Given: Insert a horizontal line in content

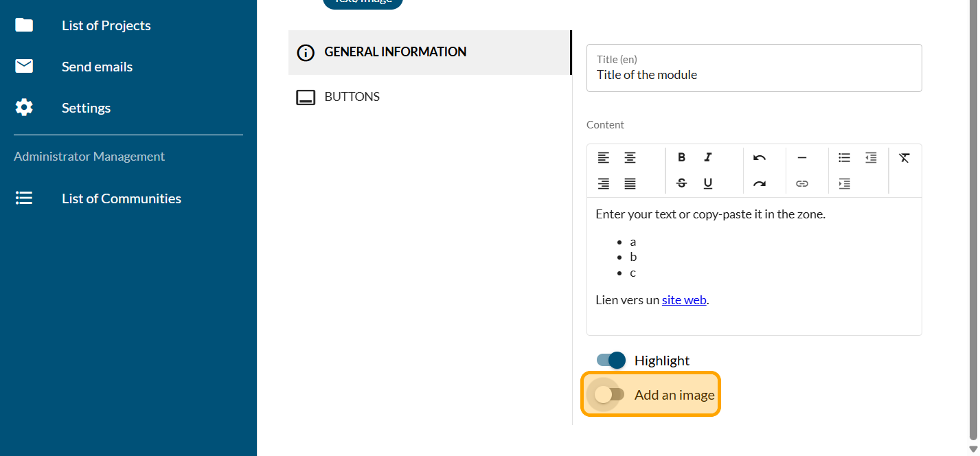Looking at the screenshot, I should 801,157.
